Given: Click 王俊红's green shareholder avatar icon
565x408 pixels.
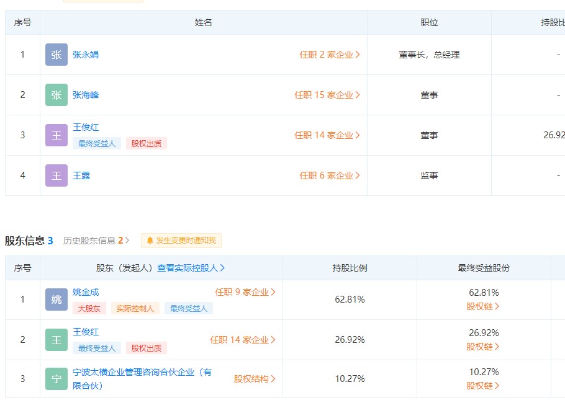Looking at the screenshot, I should [x=56, y=340].
